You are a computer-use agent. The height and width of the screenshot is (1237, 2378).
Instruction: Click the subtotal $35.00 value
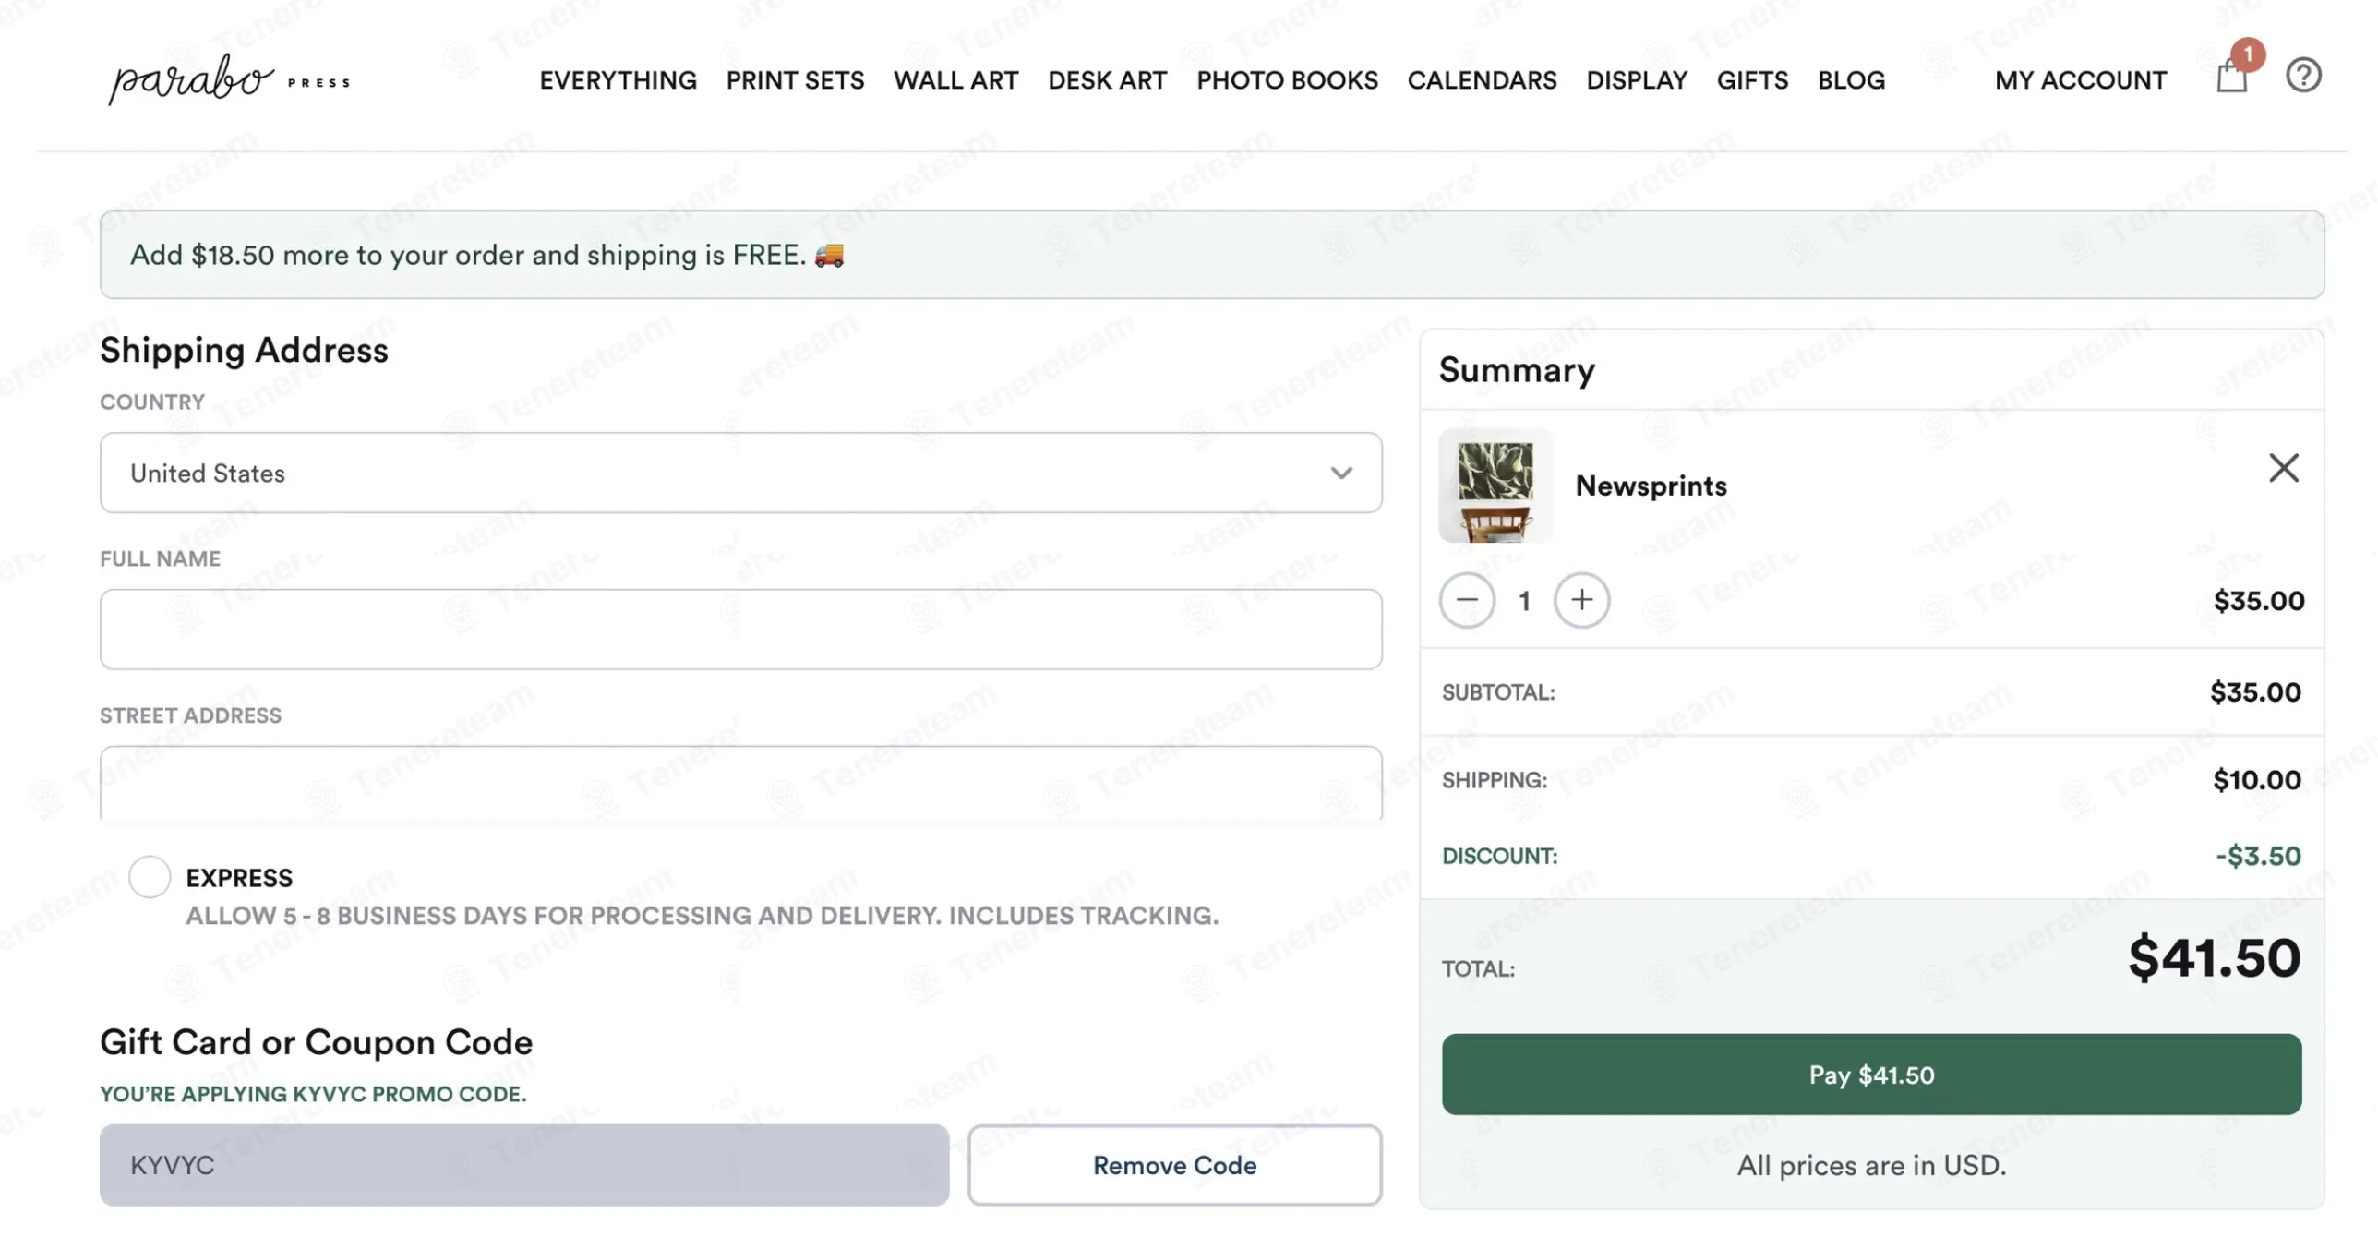click(x=2254, y=692)
